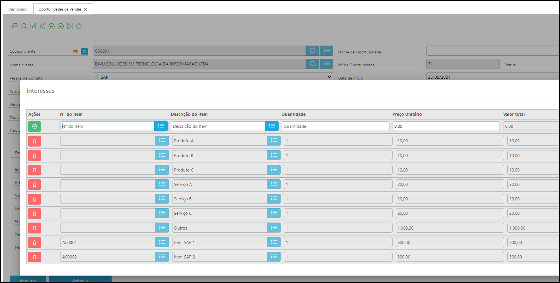The height and width of the screenshot is (283, 560).
Task: Open description list for Produto A
Action: click(x=274, y=141)
